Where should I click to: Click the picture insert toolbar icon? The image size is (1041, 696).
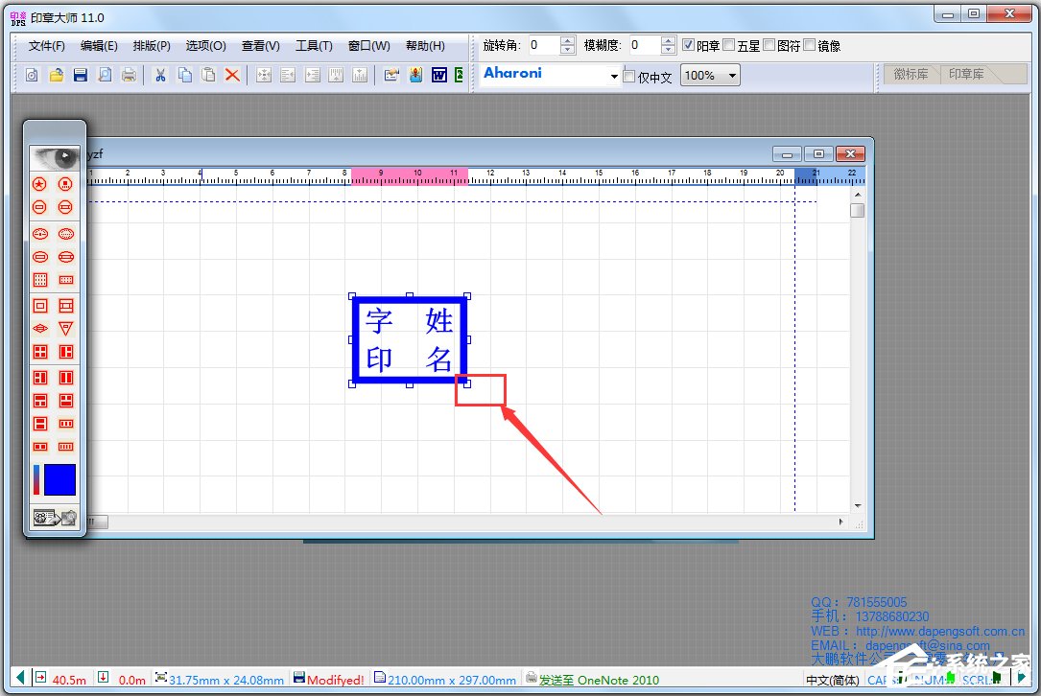click(x=415, y=75)
